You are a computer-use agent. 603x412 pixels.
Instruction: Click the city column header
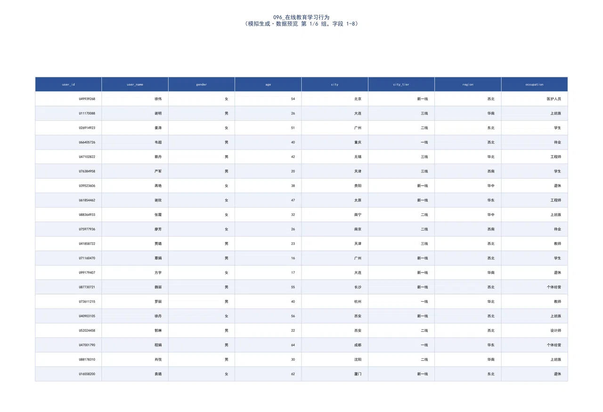[x=335, y=84]
